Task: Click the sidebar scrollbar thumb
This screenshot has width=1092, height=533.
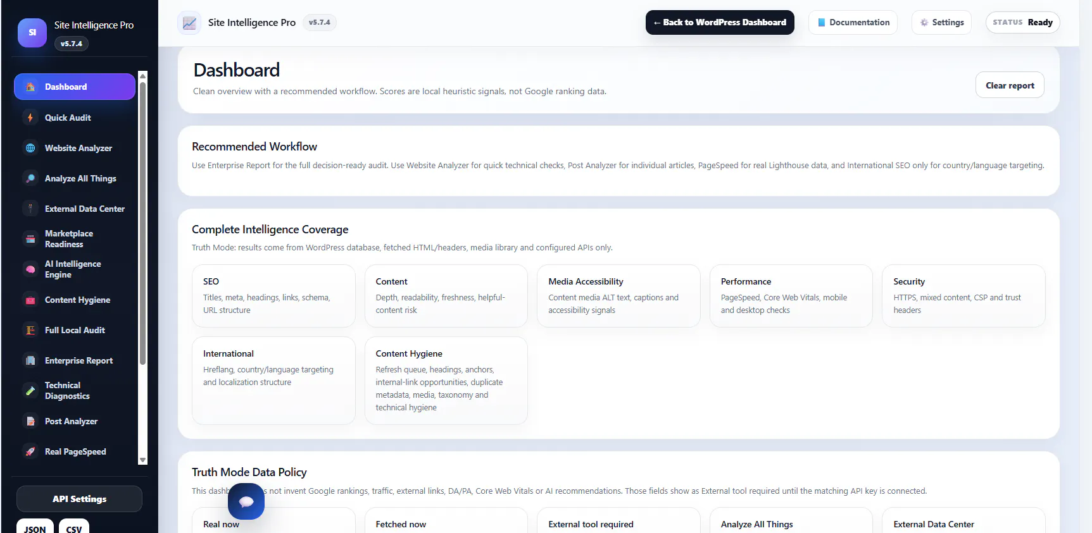Action: click(x=143, y=224)
